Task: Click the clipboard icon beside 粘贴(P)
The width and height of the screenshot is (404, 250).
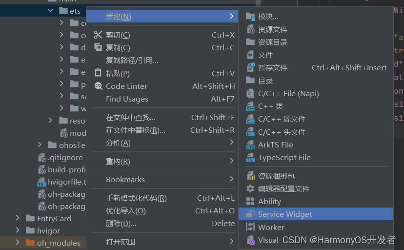Action: click(98, 73)
